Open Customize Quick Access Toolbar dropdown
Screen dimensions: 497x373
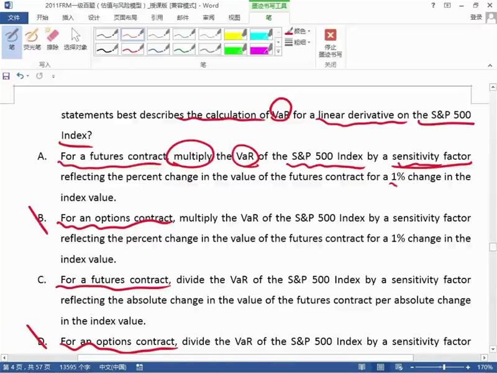click(53, 76)
